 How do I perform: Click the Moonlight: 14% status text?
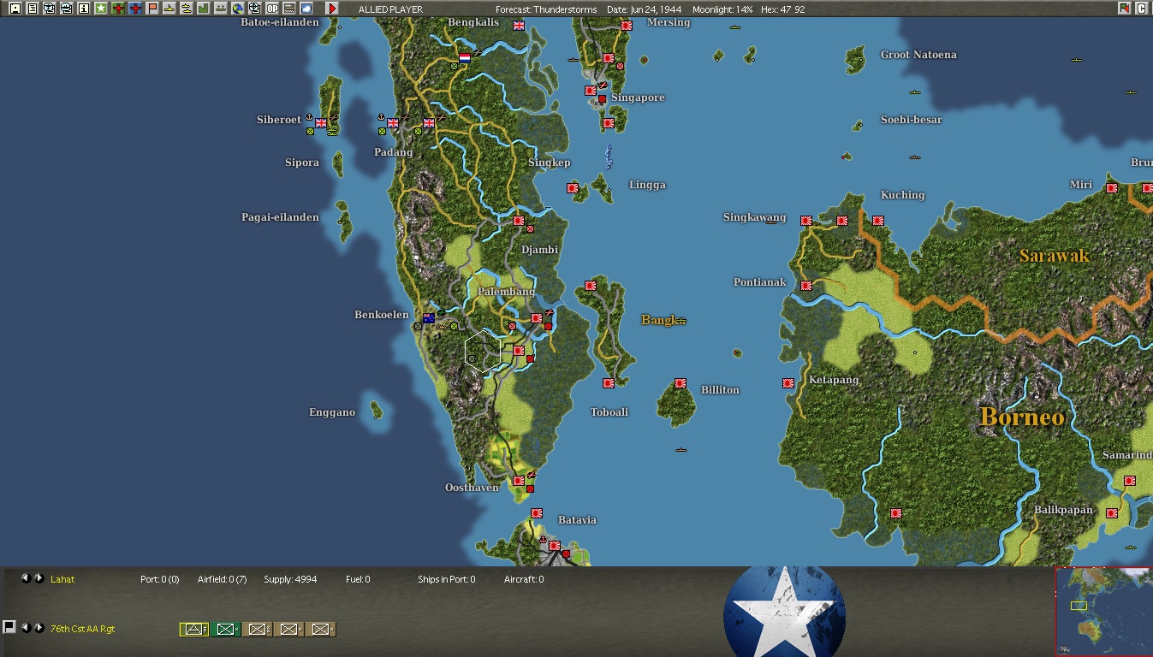coord(722,9)
